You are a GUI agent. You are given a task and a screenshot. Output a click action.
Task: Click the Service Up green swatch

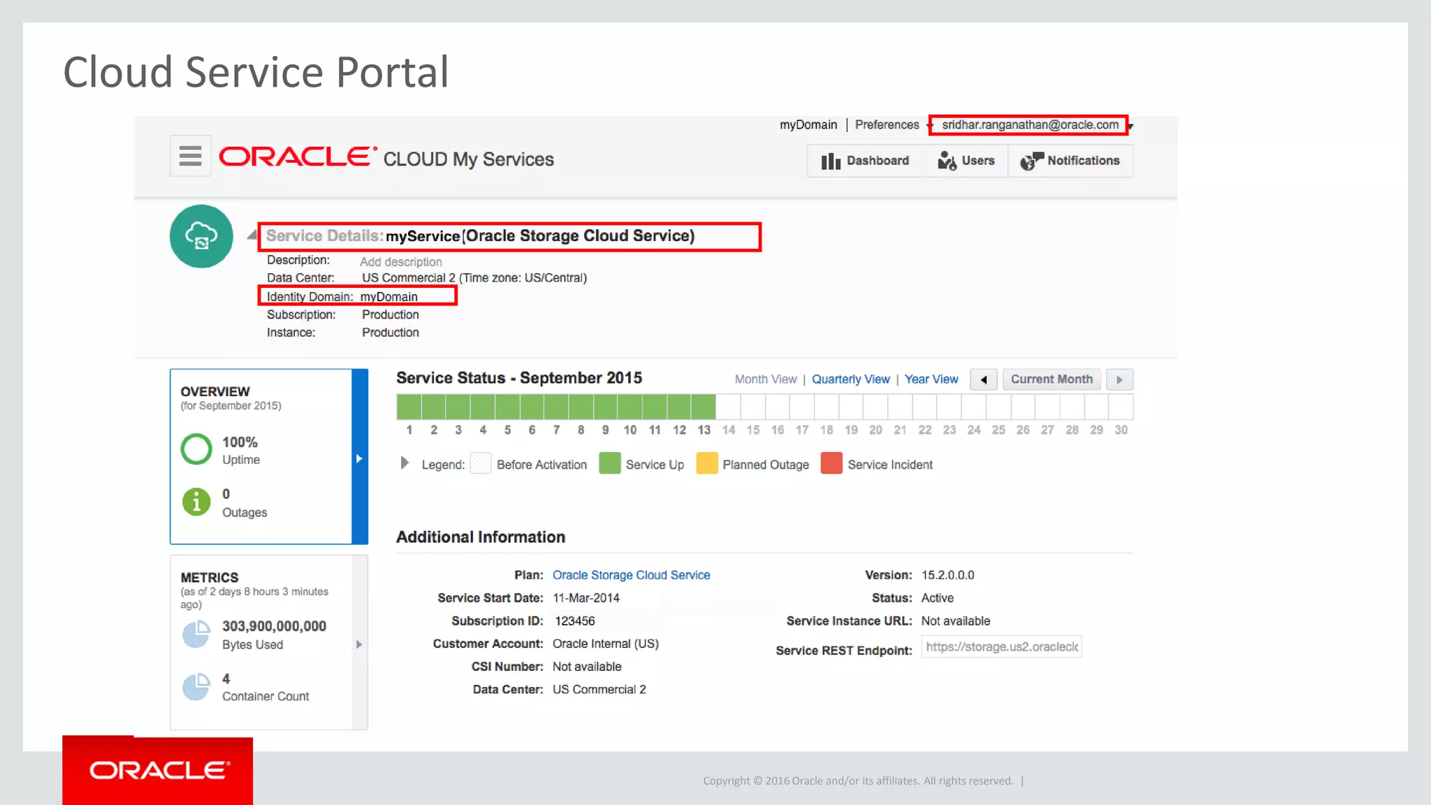[609, 463]
